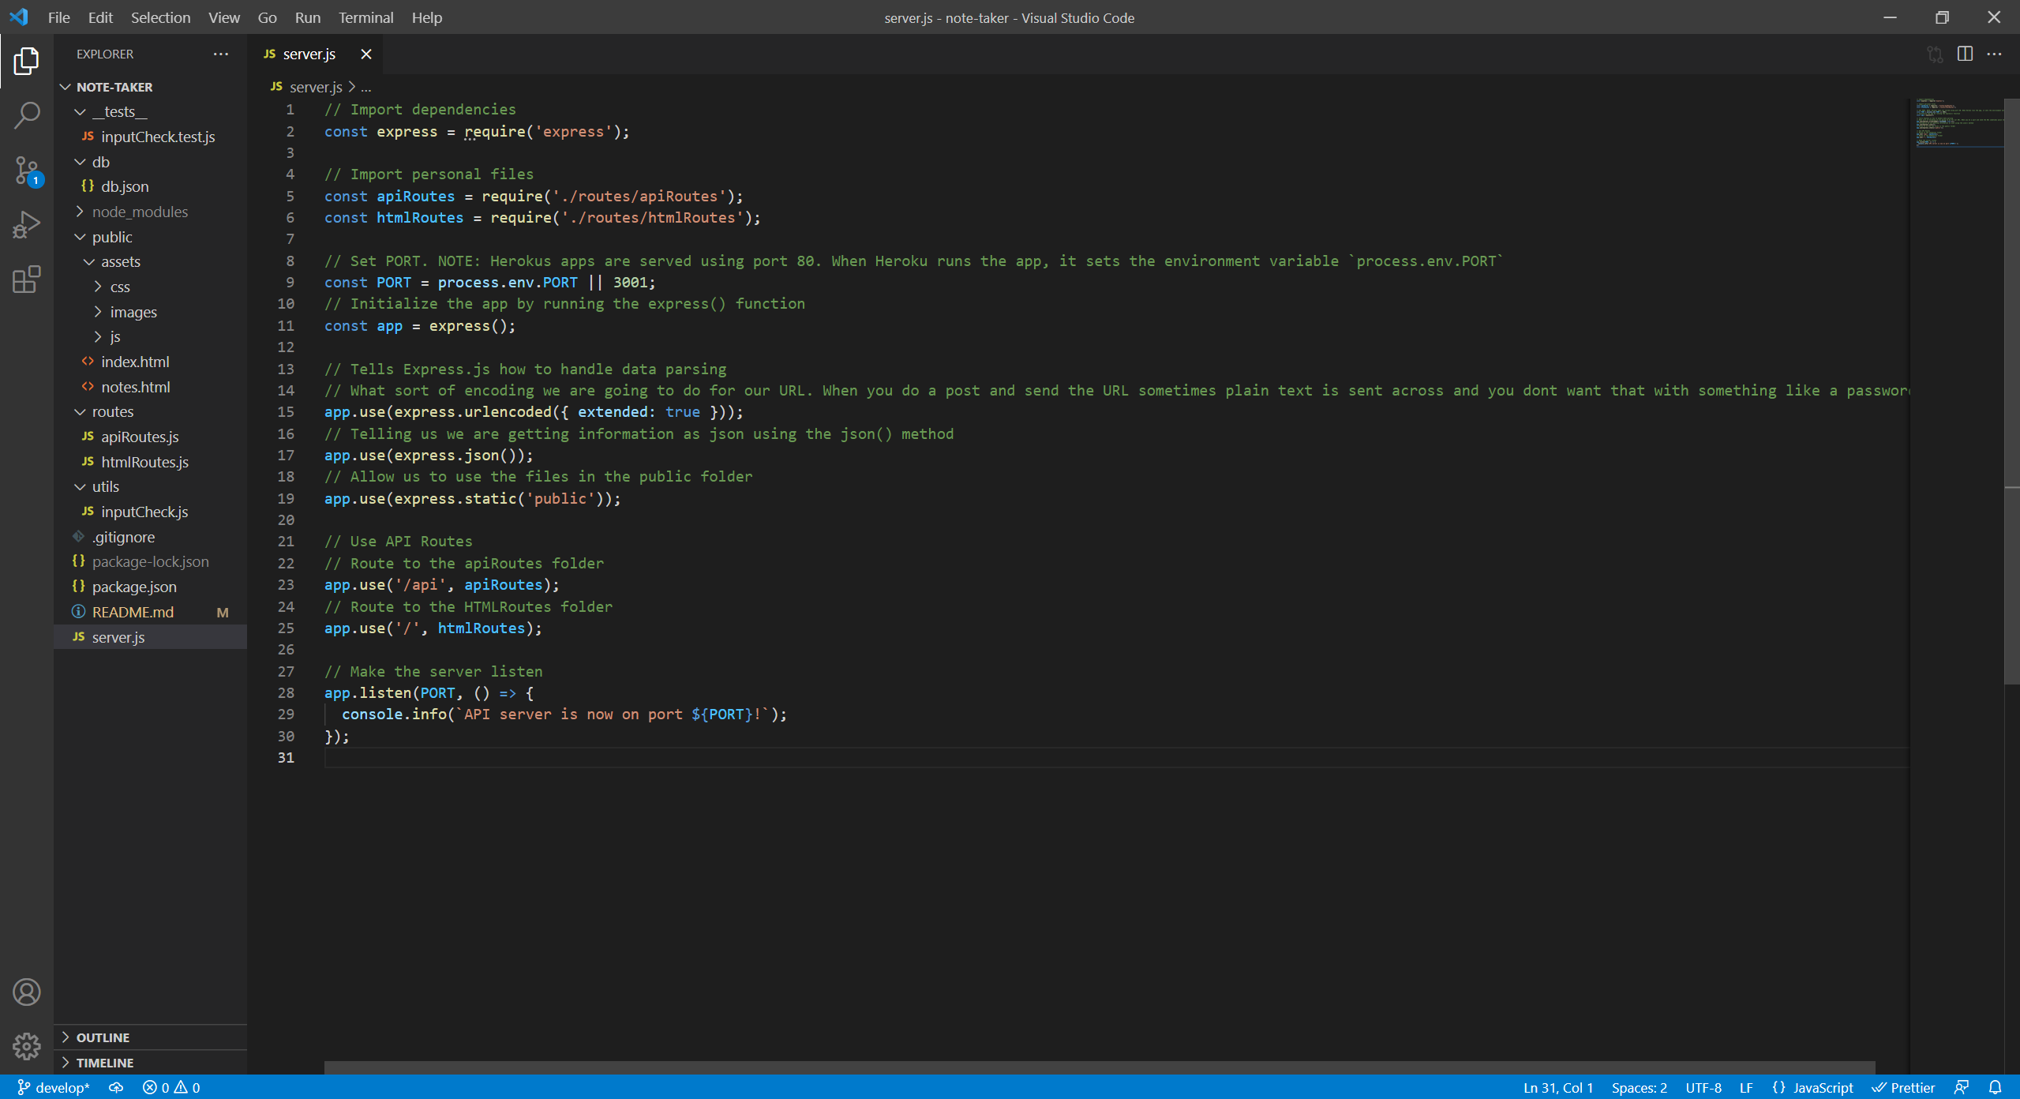The width and height of the screenshot is (2020, 1099).
Task: Click the errors and warnings status indicator
Action: tap(171, 1087)
